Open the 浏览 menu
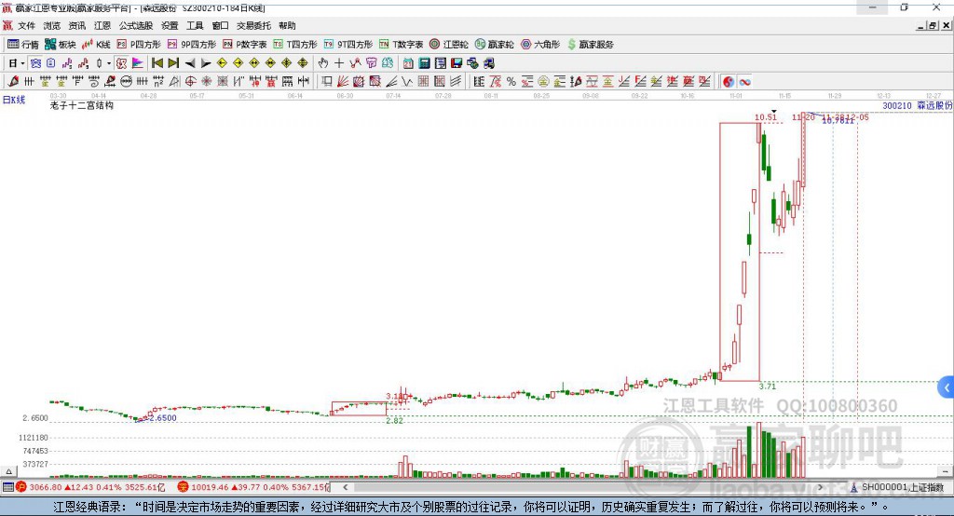954x516 pixels. (52, 25)
